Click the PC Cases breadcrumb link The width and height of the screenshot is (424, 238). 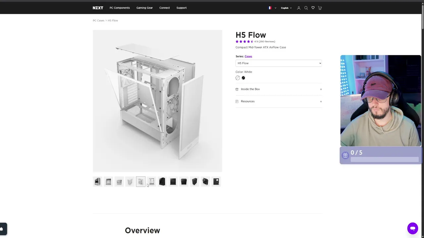click(x=98, y=20)
